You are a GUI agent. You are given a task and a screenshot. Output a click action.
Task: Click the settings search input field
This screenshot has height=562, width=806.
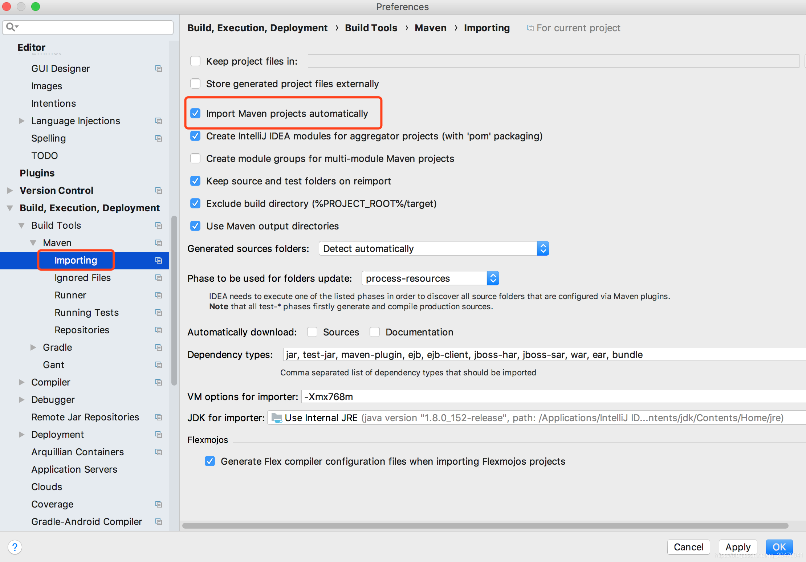click(88, 27)
